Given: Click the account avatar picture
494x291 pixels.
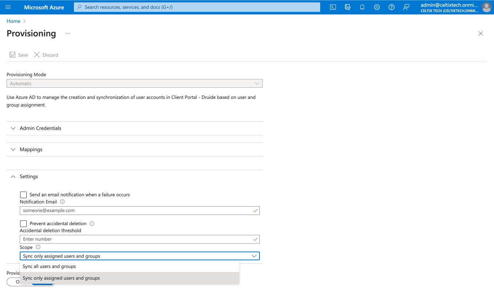Looking at the screenshot, I should coord(486,7).
